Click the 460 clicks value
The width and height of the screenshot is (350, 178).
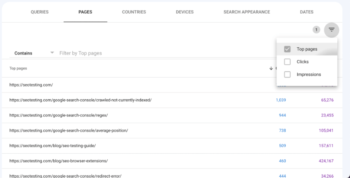click(x=282, y=161)
